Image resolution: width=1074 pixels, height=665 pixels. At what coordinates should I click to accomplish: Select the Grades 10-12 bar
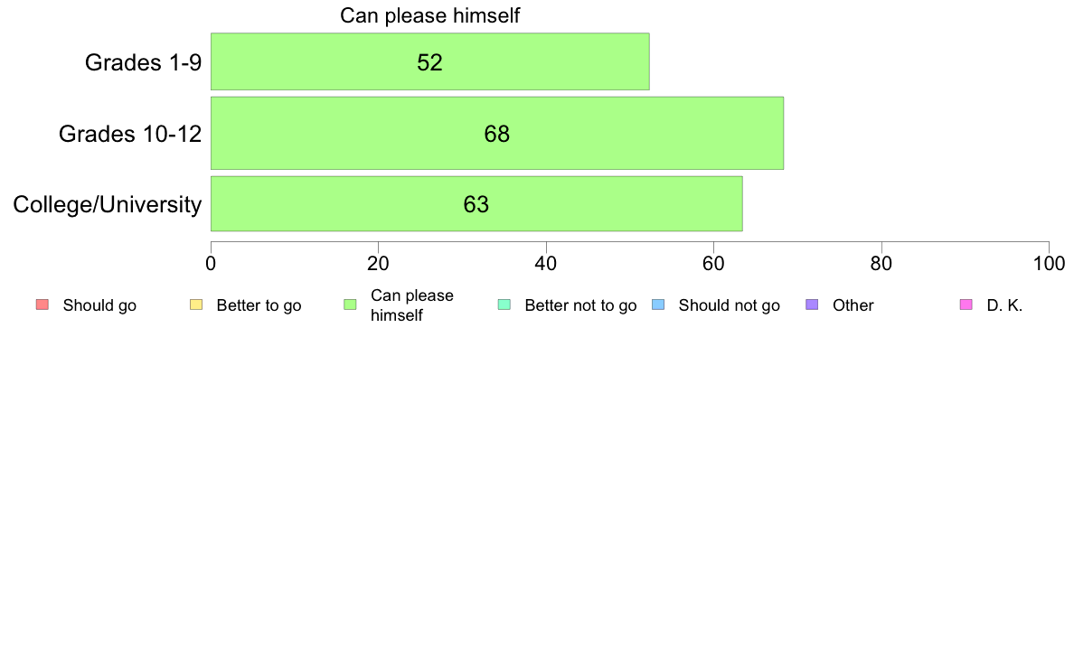497,133
